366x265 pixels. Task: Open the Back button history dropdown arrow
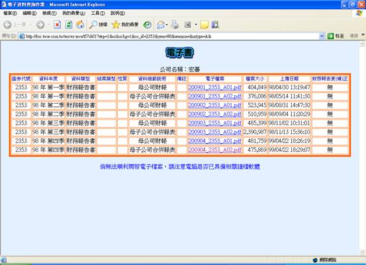point(30,24)
